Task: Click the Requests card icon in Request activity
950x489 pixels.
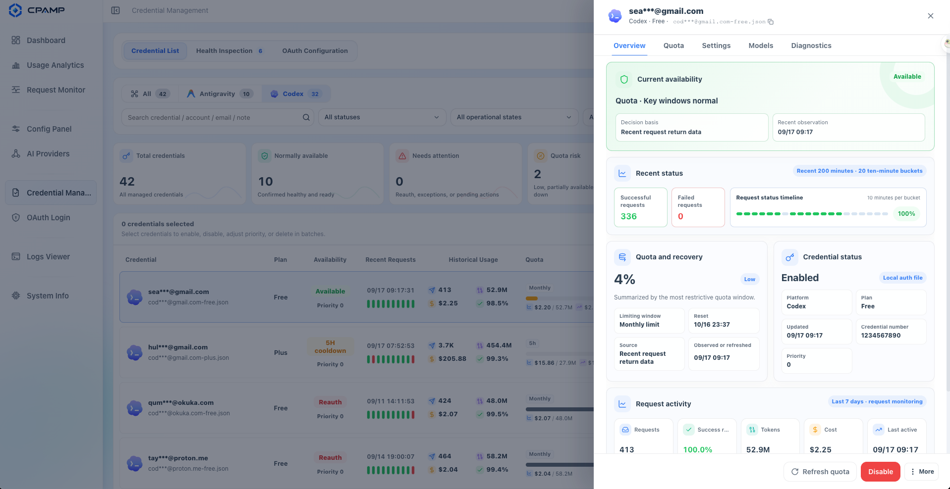Action: click(625, 430)
